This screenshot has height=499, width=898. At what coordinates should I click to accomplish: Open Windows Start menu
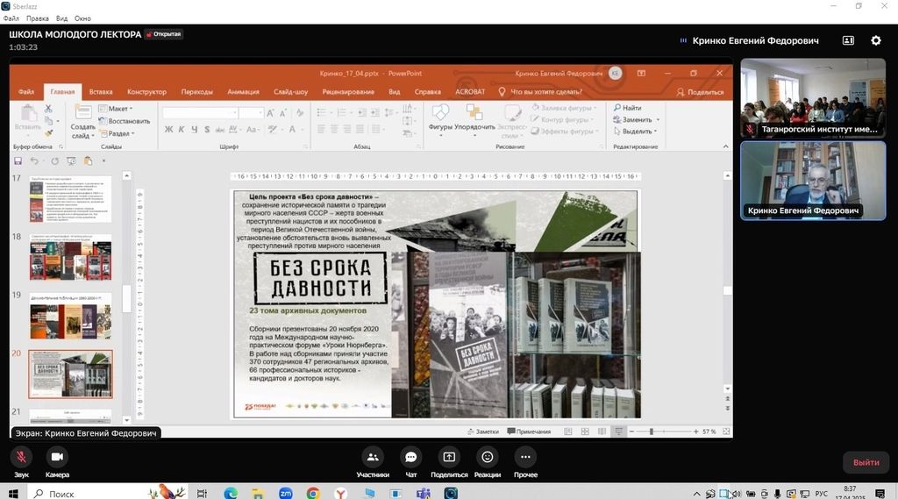click(12, 493)
